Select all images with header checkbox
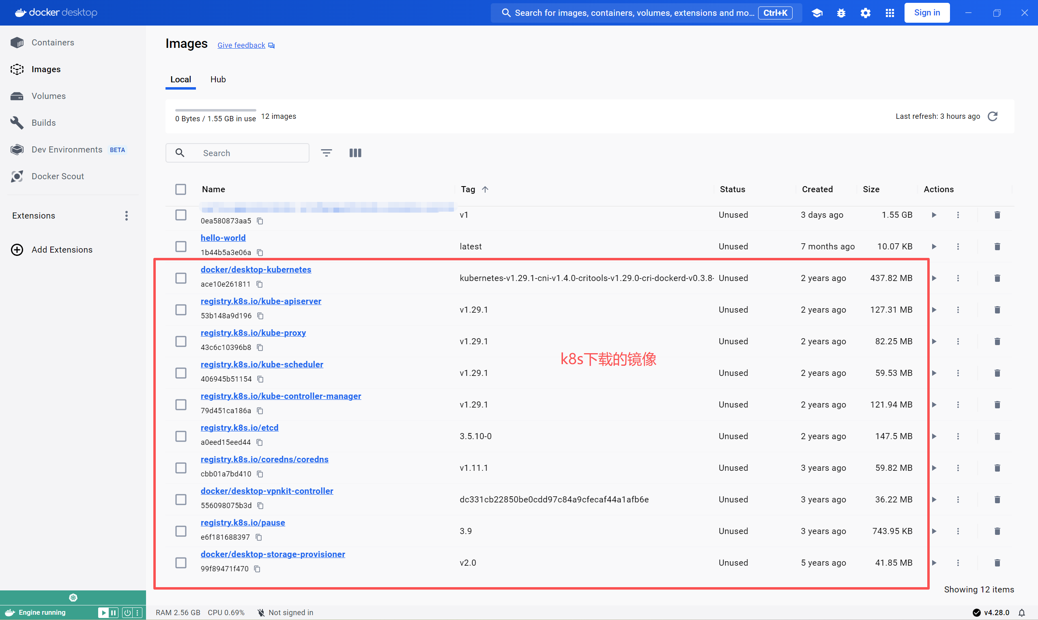The width and height of the screenshot is (1038, 620). point(181,189)
